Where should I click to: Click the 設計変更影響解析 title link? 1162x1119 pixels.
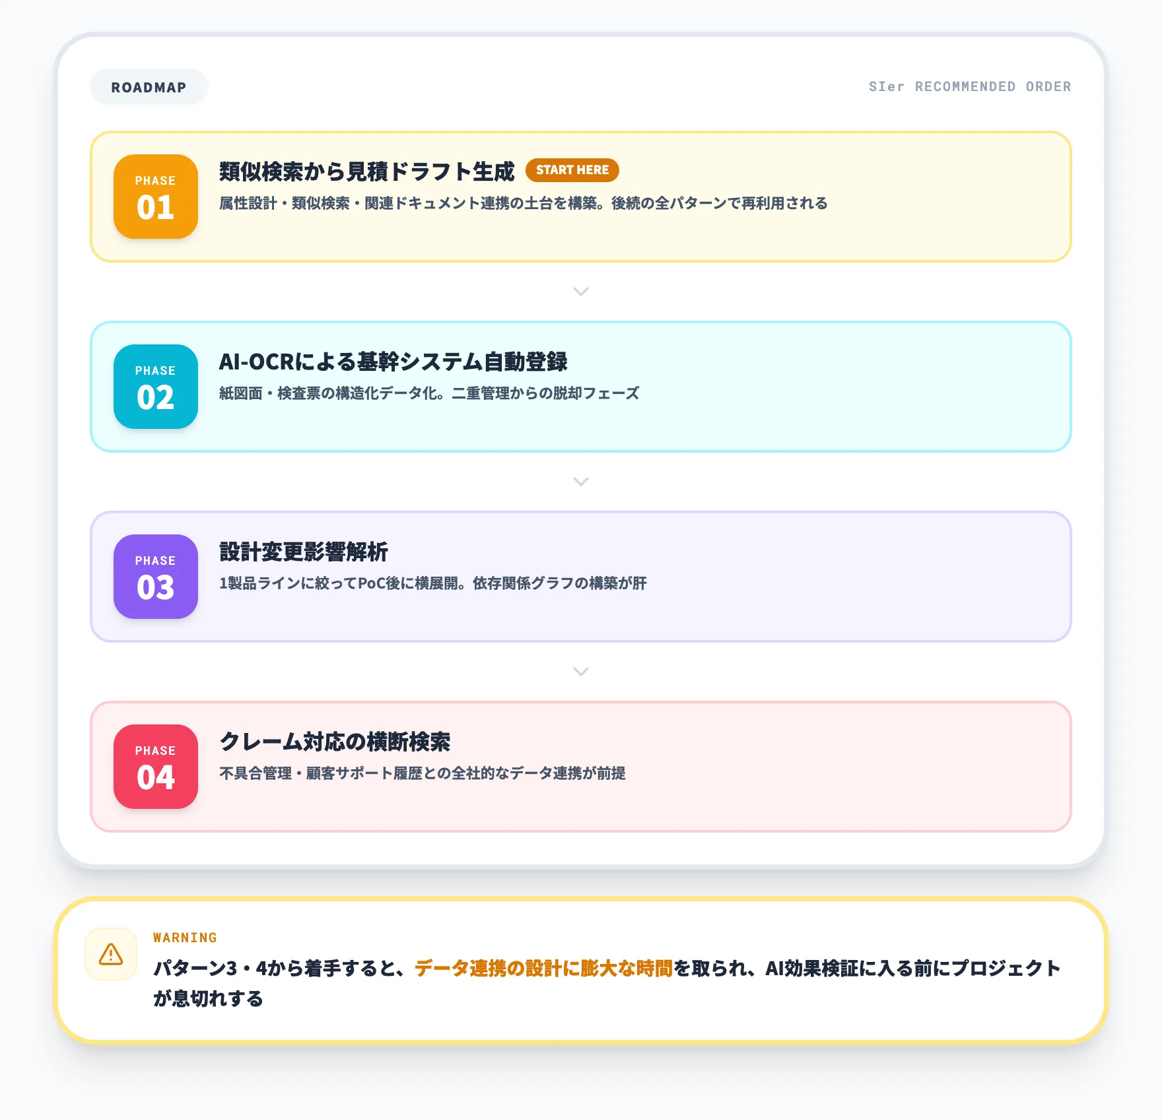(x=304, y=551)
